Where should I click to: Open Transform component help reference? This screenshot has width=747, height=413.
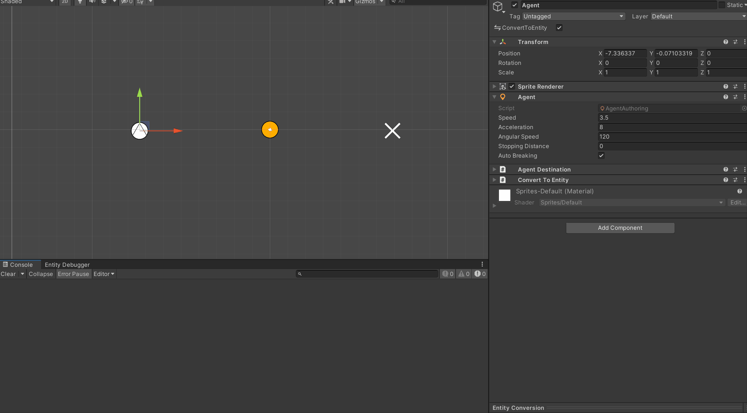pyautogui.click(x=726, y=42)
